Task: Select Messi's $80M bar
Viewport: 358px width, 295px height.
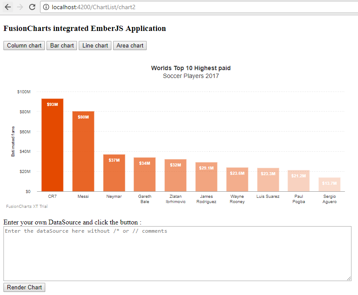Action: pos(83,150)
